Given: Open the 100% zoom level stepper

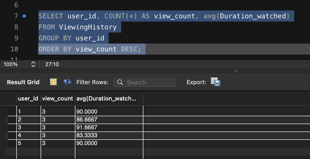Looking at the screenshot, I should coord(33,64).
